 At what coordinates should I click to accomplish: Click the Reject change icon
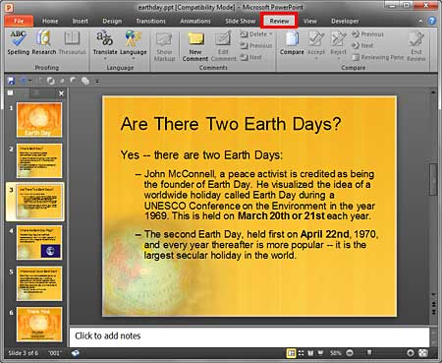[x=338, y=39]
